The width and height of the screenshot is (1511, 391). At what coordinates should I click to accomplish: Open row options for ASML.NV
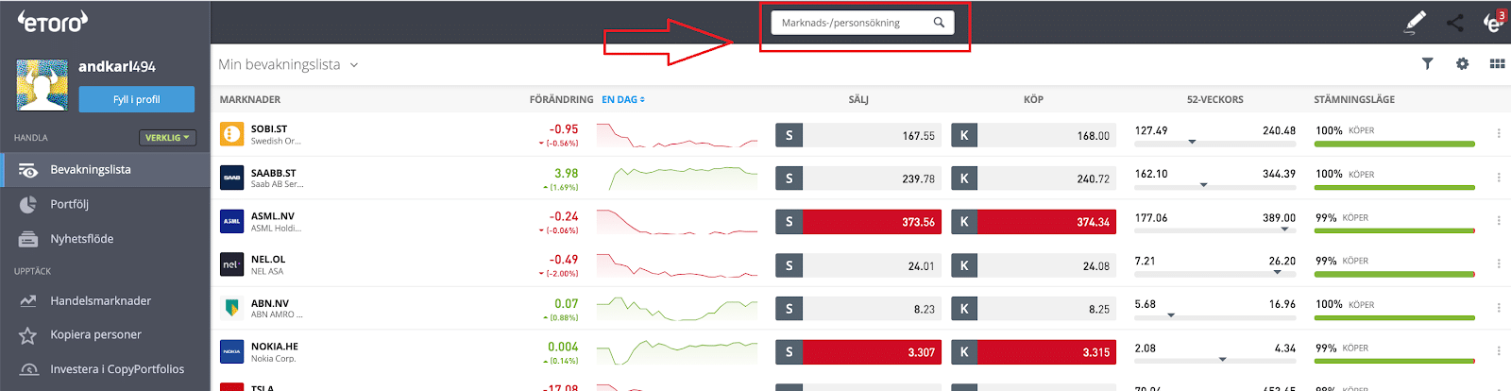[x=1499, y=221]
